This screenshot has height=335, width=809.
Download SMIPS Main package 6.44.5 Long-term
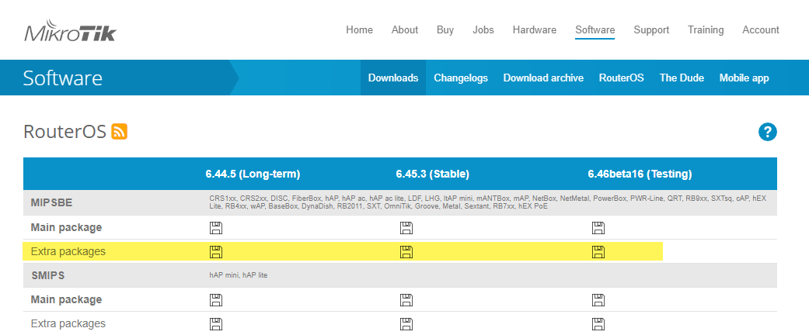(x=216, y=299)
